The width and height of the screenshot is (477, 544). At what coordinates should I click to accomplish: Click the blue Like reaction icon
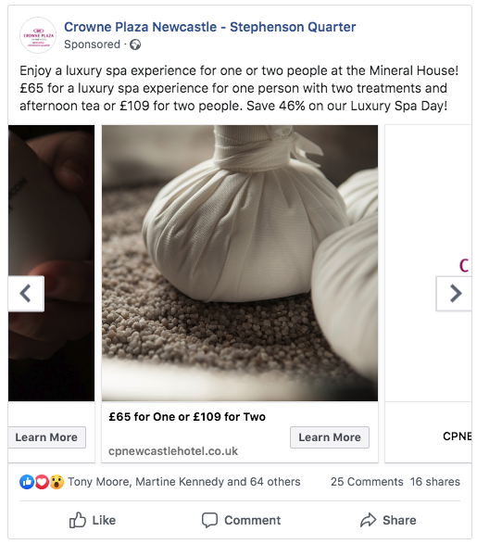point(27,482)
